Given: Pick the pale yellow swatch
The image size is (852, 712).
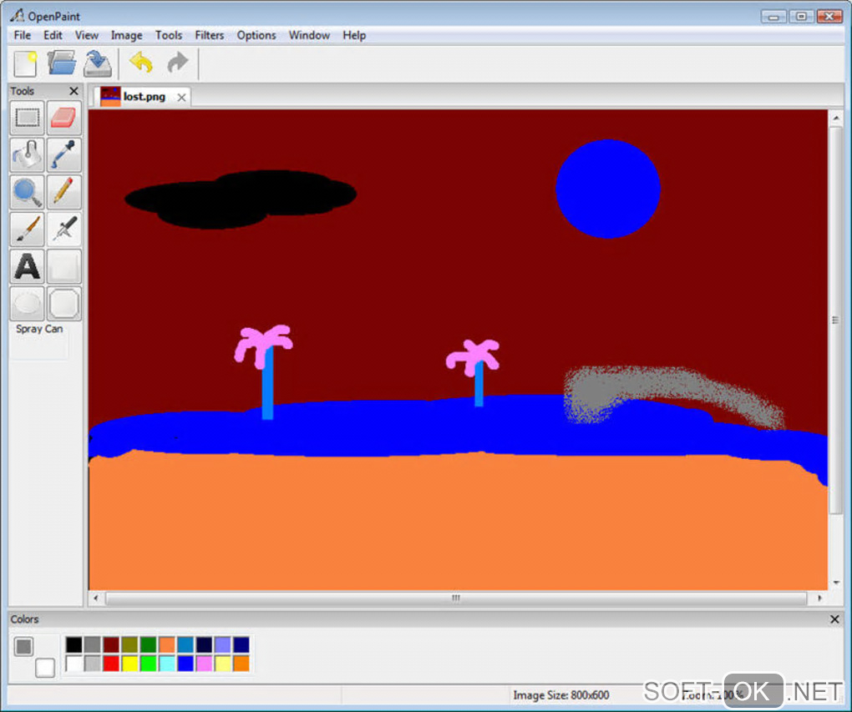Looking at the screenshot, I should pos(223,663).
